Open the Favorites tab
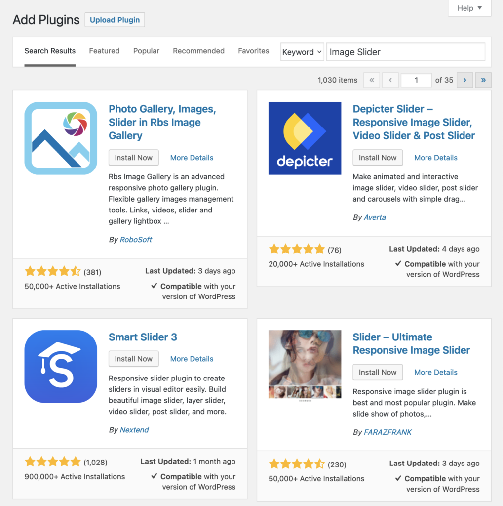 pos(253,51)
